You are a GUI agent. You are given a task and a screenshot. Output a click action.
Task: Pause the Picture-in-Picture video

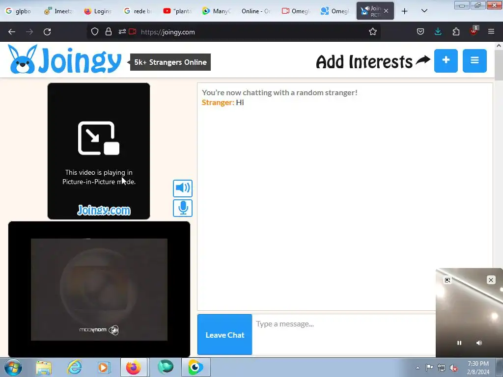459,343
